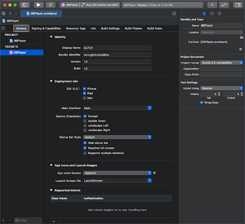Open the Status Bar Style dropdown

pyautogui.click(x=117, y=137)
